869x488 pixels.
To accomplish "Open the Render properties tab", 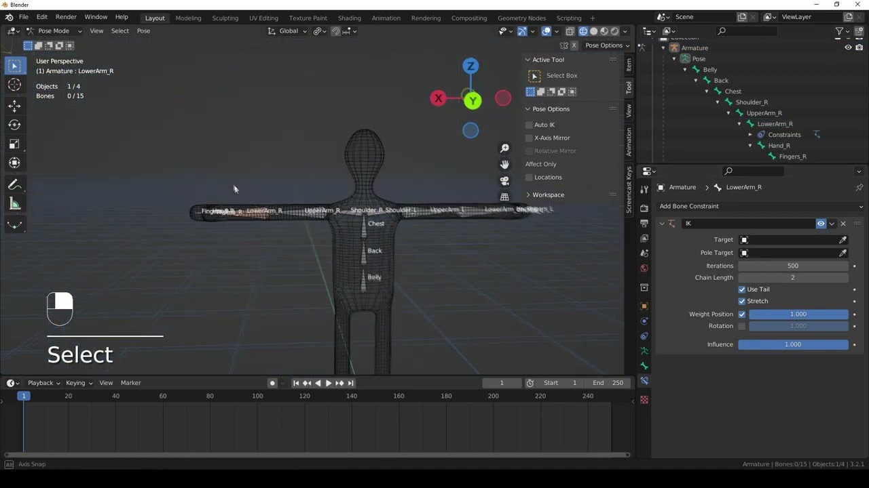I will (x=644, y=208).
